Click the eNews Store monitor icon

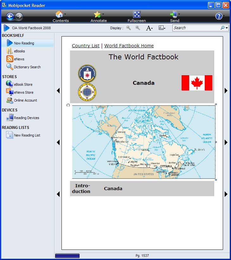tap(10, 92)
